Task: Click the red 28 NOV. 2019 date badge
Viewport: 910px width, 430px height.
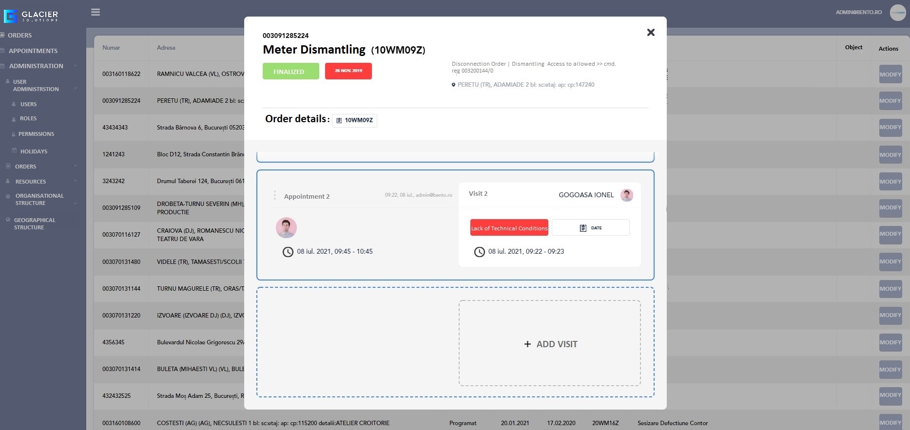Action: 348,71
